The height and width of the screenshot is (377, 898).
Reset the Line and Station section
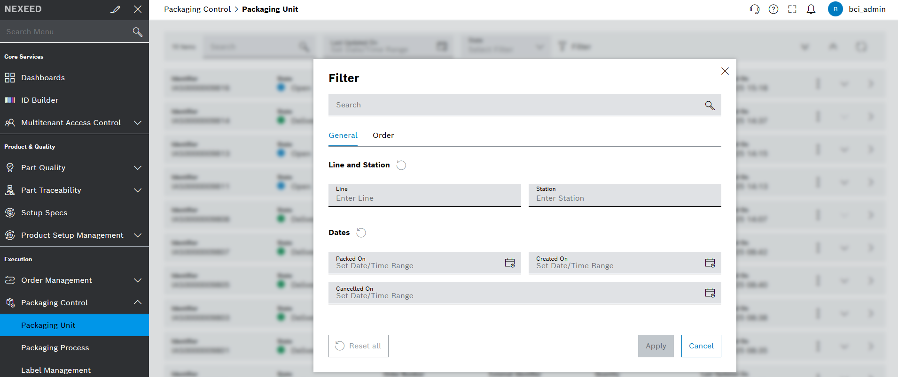point(401,165)
